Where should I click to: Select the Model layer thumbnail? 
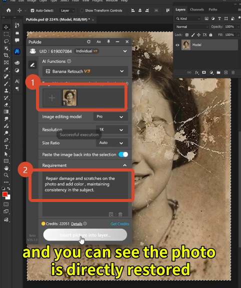pyautogui.click(x=186, y=45)
